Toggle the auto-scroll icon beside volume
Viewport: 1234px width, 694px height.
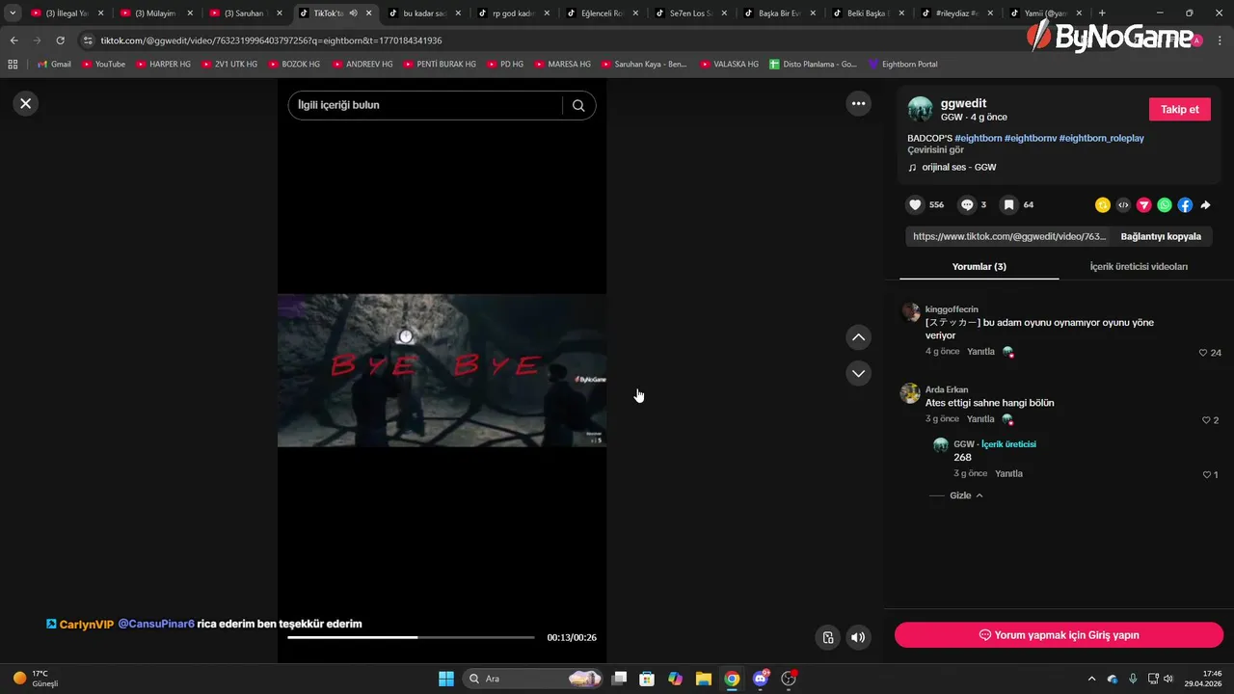(827, 637)
